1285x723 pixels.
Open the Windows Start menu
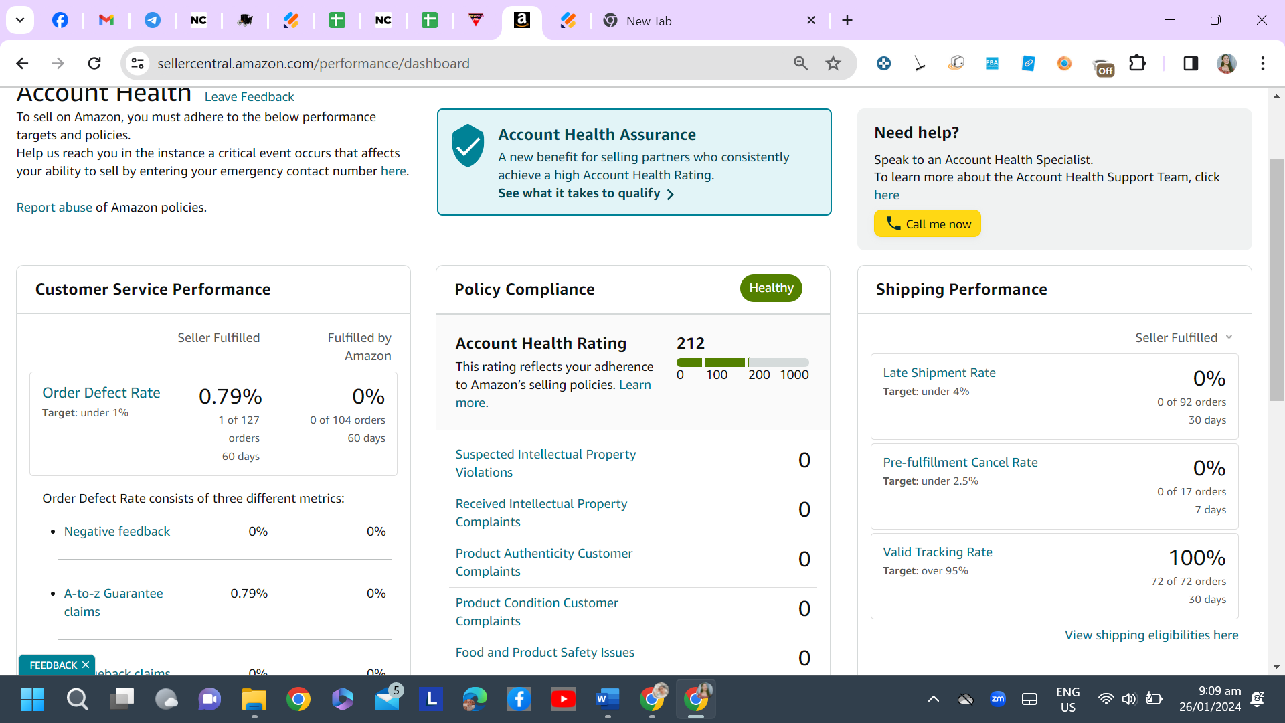[x=32, y=700]
